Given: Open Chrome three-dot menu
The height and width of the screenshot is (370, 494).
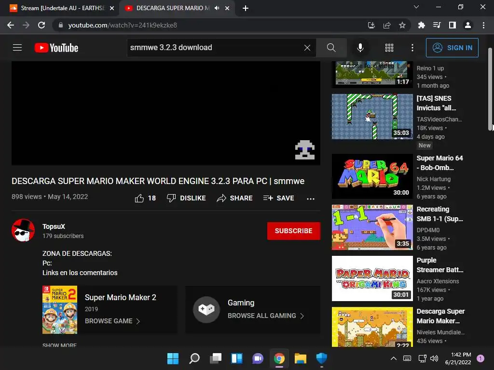Looking at the screenshot, I should click(x=483, y=25).
